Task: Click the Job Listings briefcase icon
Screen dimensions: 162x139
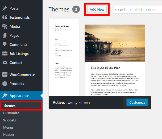Action: pyautogui.click(x=5, y=54)
